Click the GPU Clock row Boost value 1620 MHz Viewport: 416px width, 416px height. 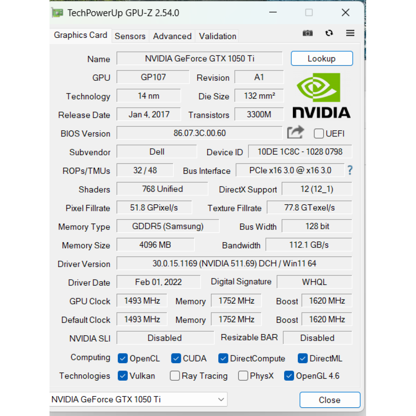327,301
